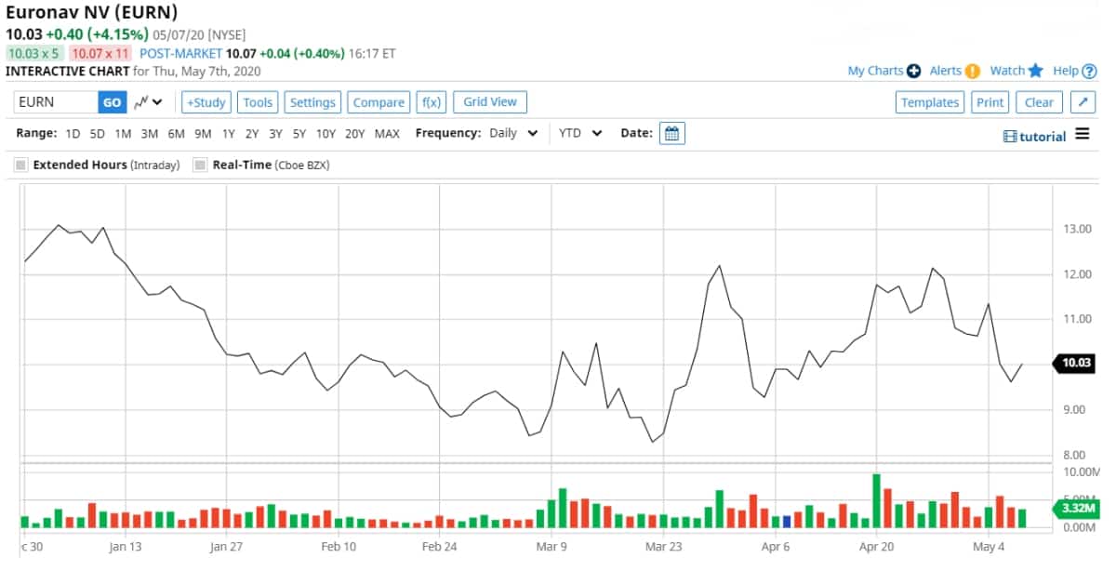Select the 5D range
The image size is (1116, 571).
[98, 134]
